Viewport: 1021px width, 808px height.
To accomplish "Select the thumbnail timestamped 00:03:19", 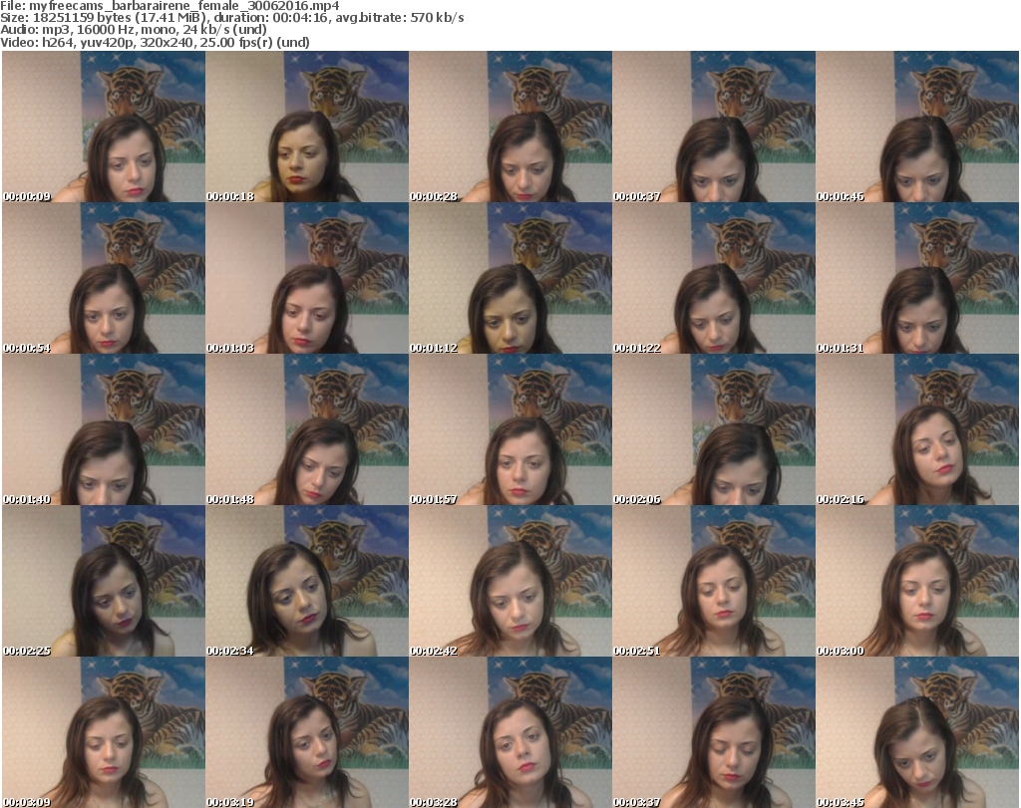I will 307,732.
